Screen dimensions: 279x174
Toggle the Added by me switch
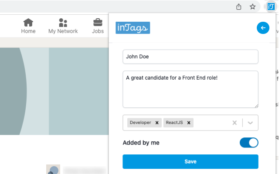point(249,143)
